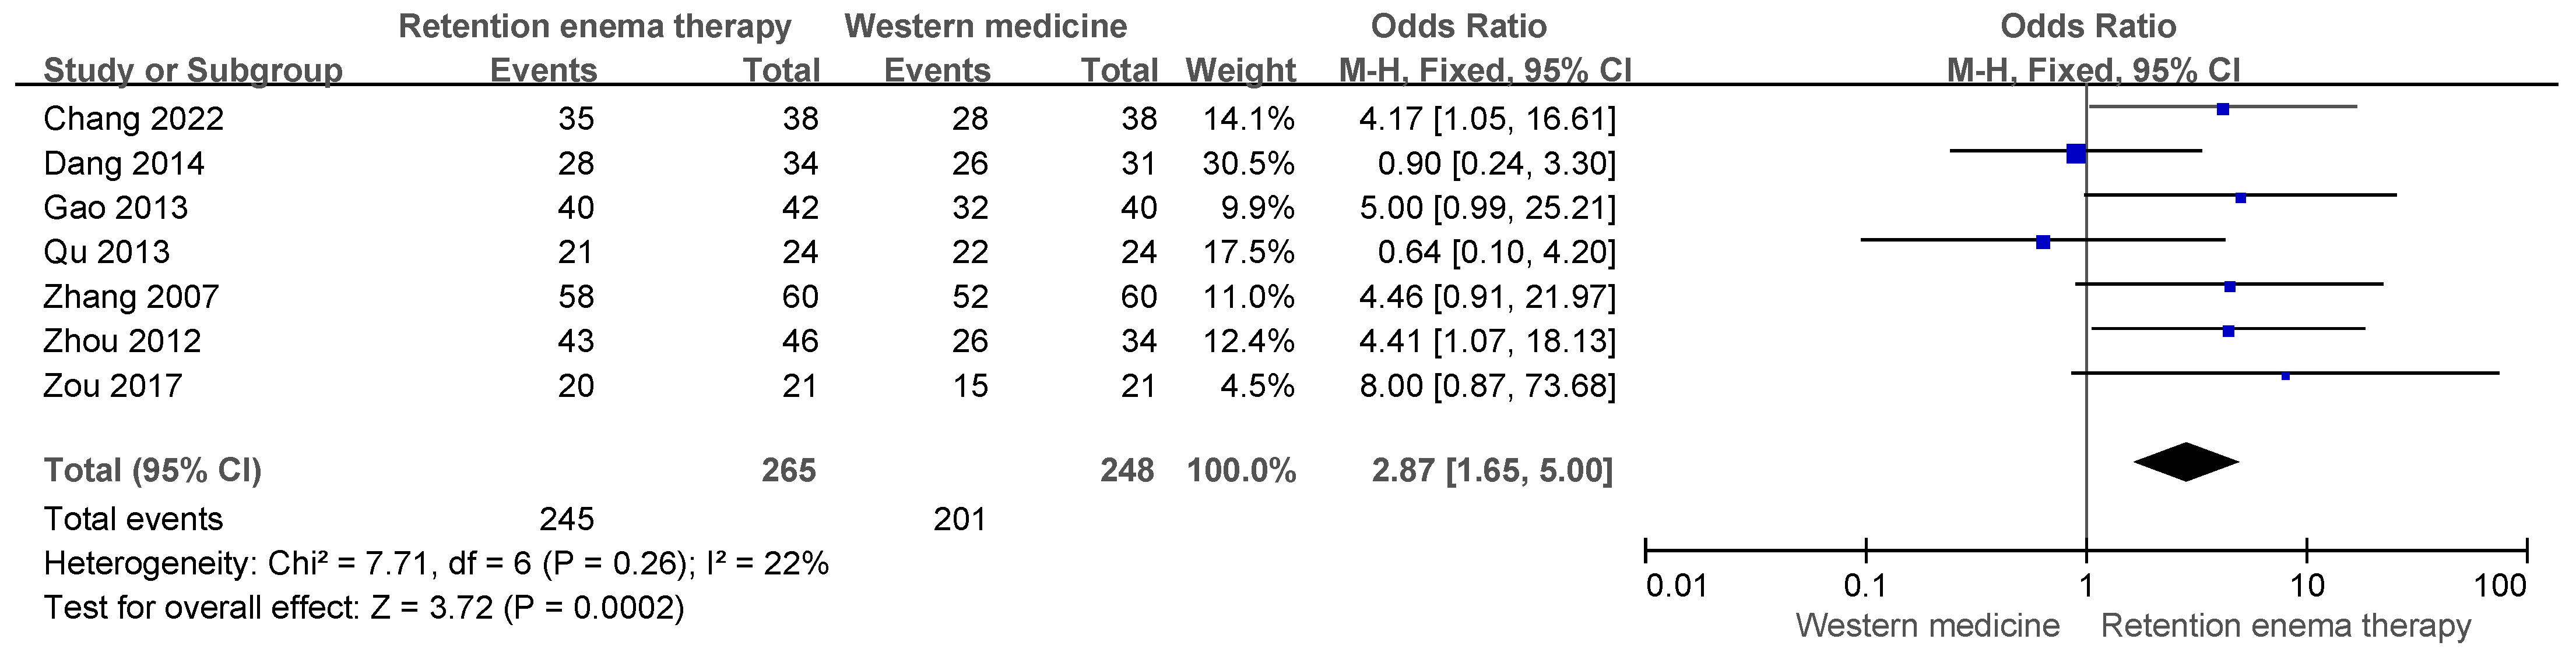Click the Study or Subgroup column header
This screenshot has height=653, width=2576.
(x=193, y=70)
